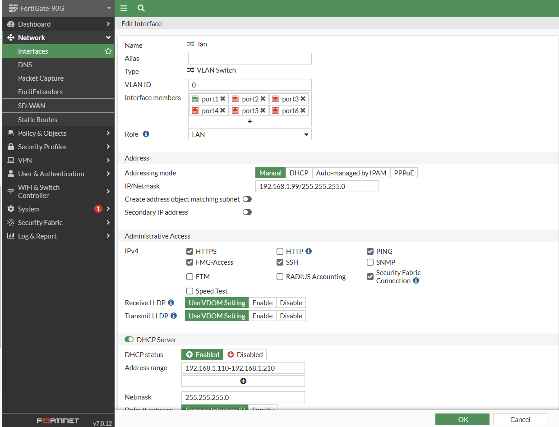
Task: Click the WiFi & Switch Controller icon
Action: tap(11, 191)
